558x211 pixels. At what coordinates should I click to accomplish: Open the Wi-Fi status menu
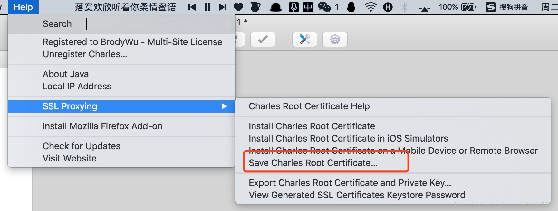[x=370, y=7]
